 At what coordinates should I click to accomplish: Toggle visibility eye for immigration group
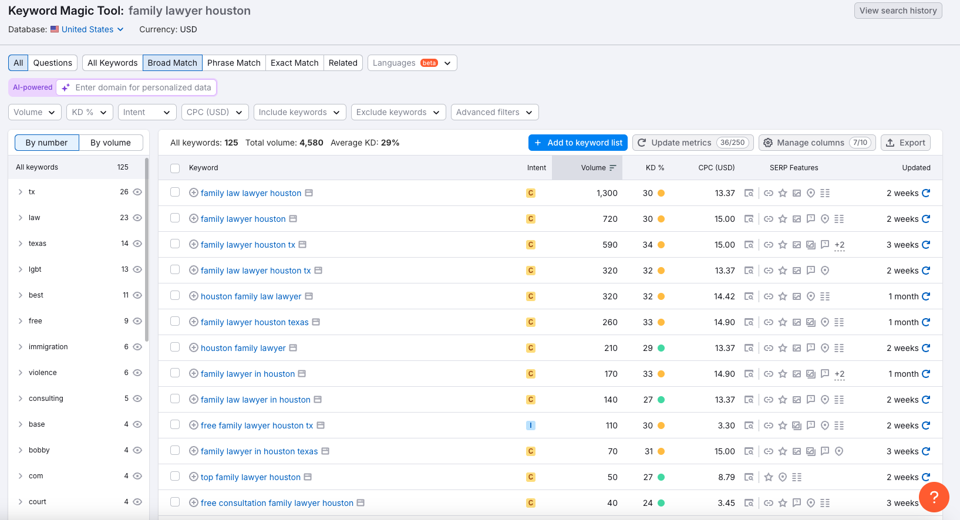tap(137, 347)
